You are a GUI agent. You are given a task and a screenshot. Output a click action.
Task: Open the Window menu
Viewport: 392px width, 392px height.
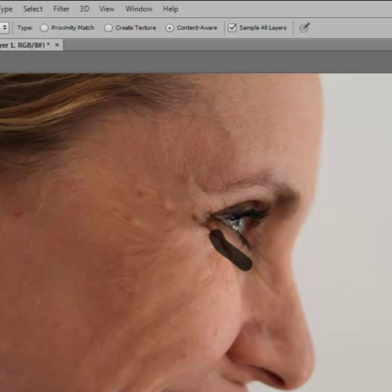139,9
